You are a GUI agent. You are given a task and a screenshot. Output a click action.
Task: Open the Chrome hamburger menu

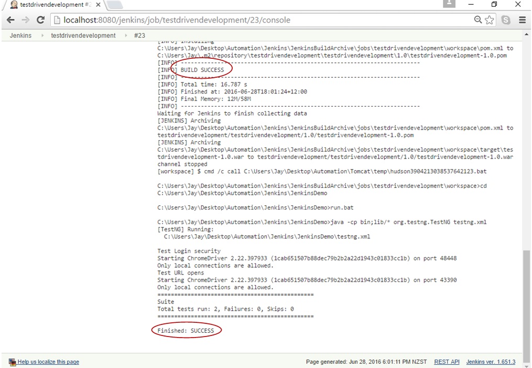click(x=522, y=20)
